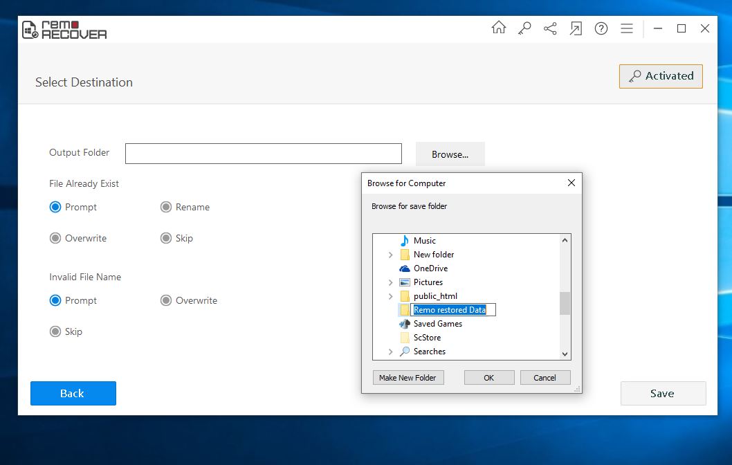
Task: Select Prompt under Invalid File Name
Action: [x=55, y=300]
